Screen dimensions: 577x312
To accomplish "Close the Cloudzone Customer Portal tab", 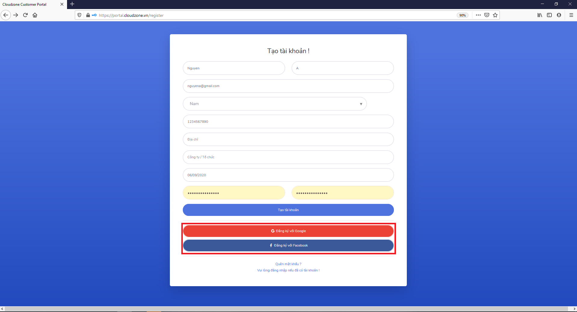I will (x=62, y=4).
